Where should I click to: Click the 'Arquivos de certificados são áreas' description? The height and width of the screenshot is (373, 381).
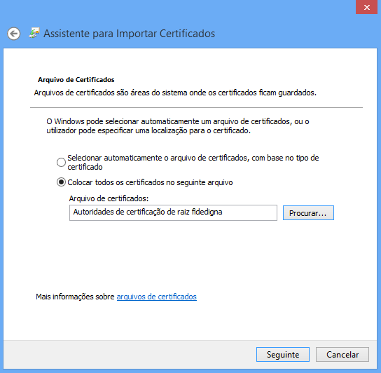[175, 93]
